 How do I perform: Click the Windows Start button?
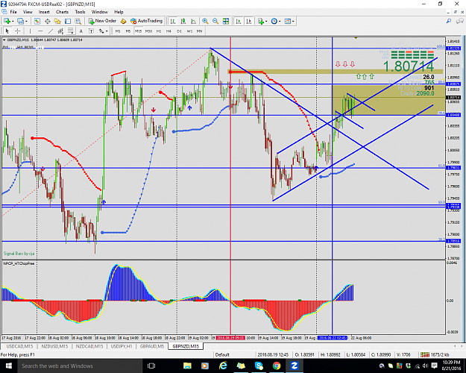point(8,366)
